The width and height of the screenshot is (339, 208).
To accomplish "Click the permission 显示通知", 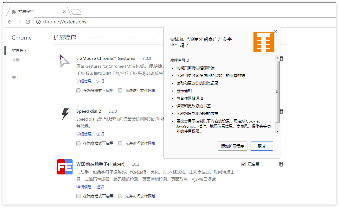I will click(184, 91).
